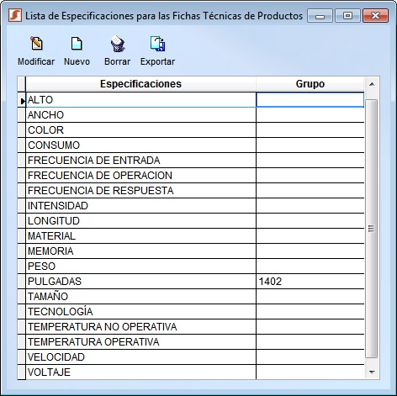This screenshot has width=397, height=396.
Task: Click the application logo in title bar
Action: point(15,15)
